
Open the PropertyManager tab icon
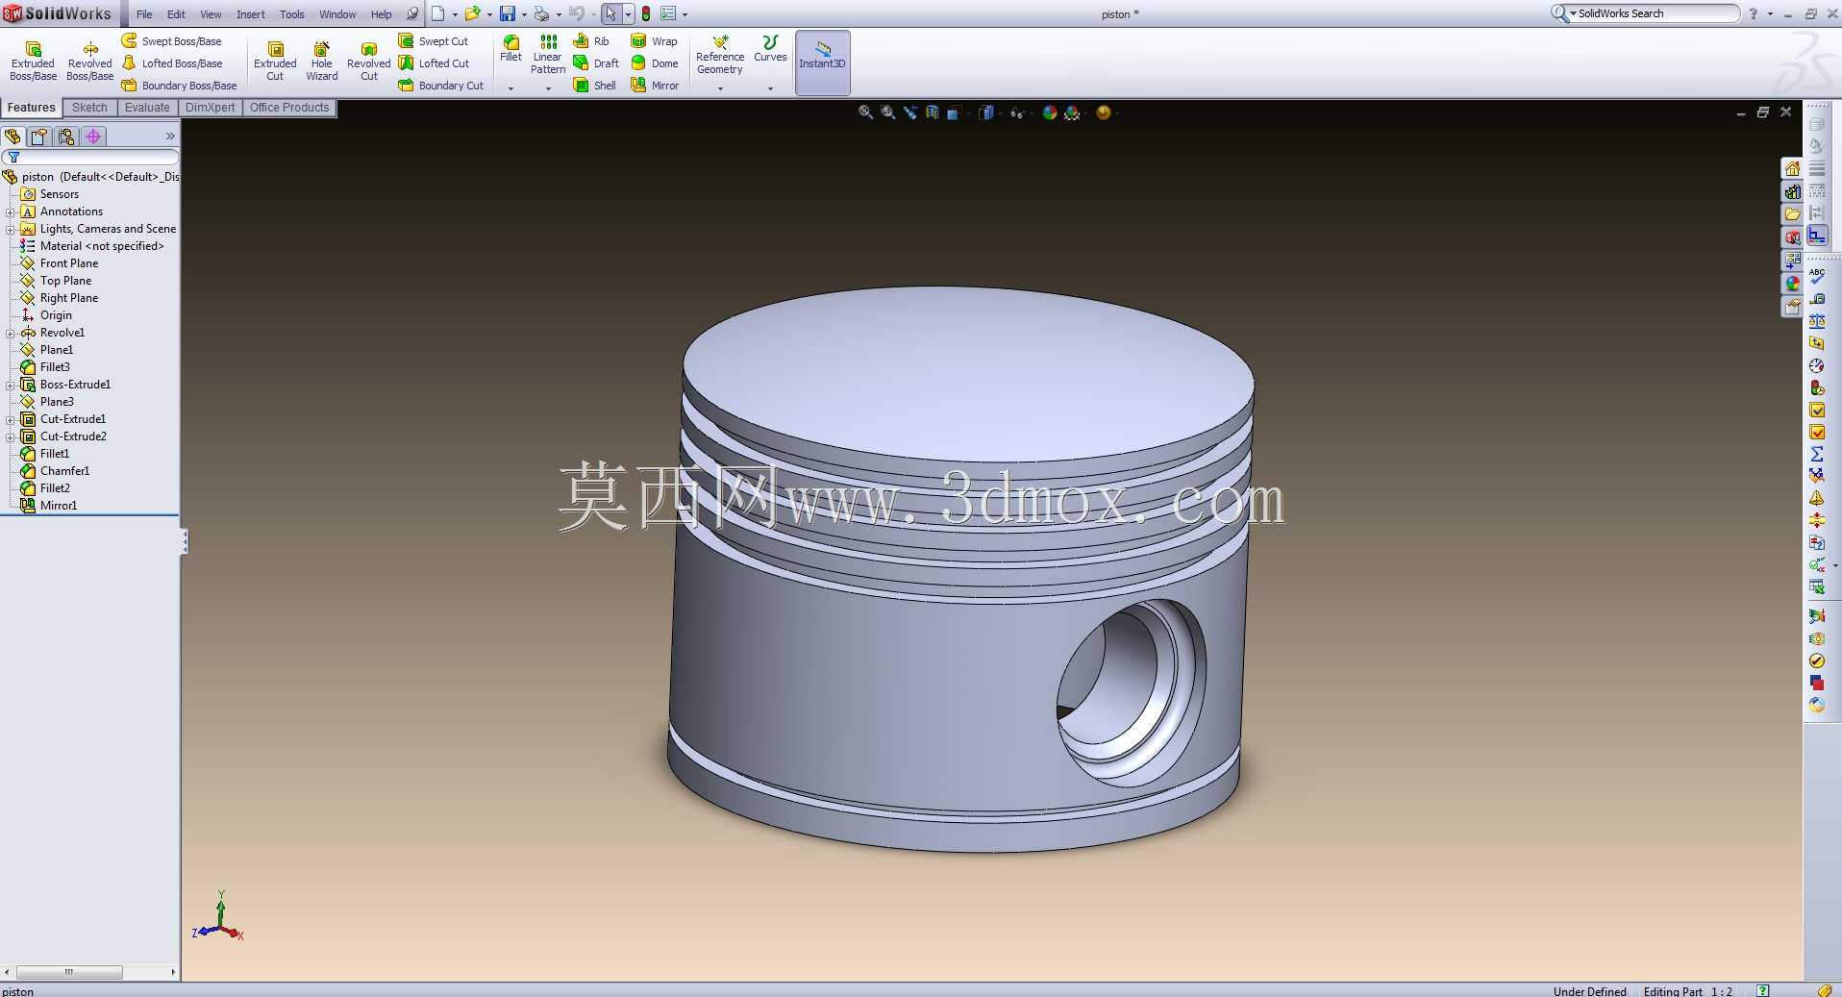pyautogui.click(x=39, y=137)
